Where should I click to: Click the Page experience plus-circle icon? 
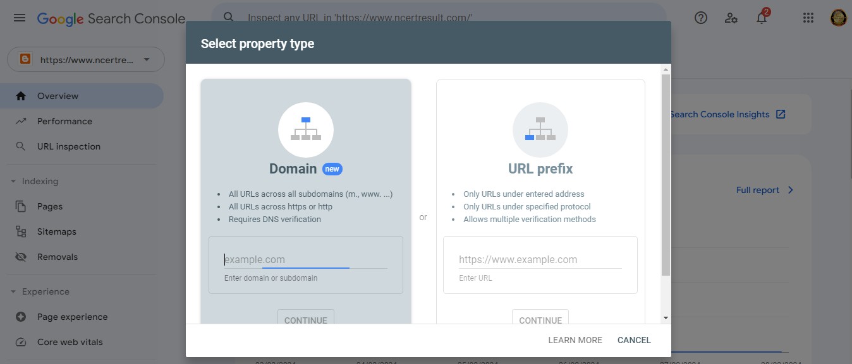coord(21,317)
